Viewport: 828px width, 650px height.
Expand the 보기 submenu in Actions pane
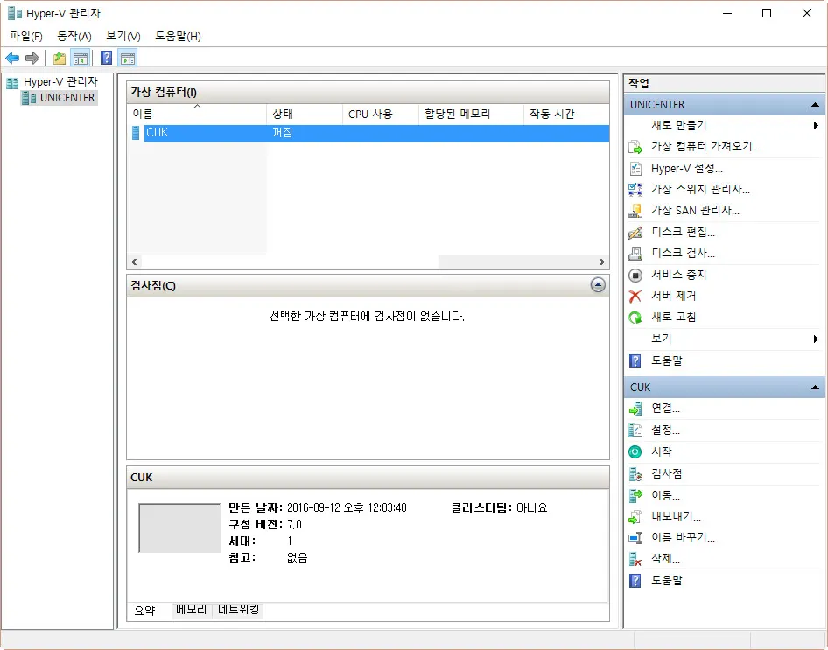(x=816, y=339)
